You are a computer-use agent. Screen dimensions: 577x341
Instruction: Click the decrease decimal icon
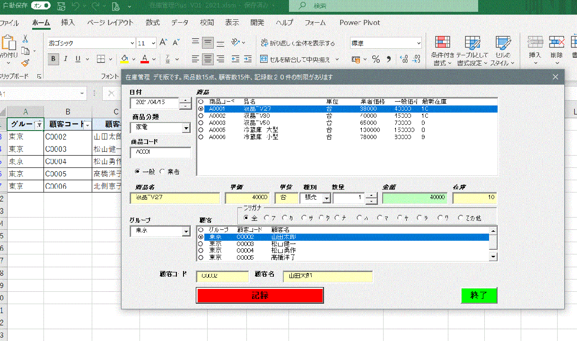pyautogui.click(x=417, y=59)
